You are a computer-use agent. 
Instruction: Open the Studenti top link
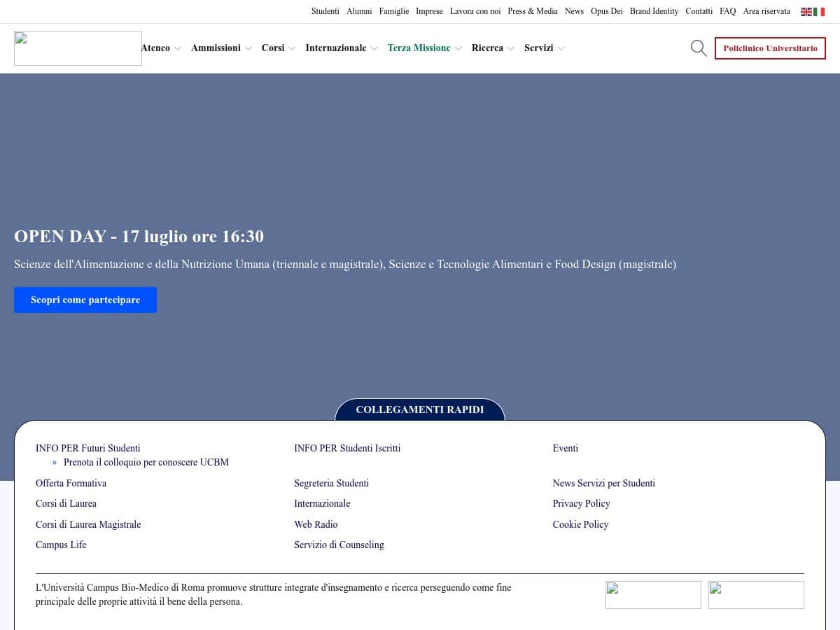(x=325, y=11)
